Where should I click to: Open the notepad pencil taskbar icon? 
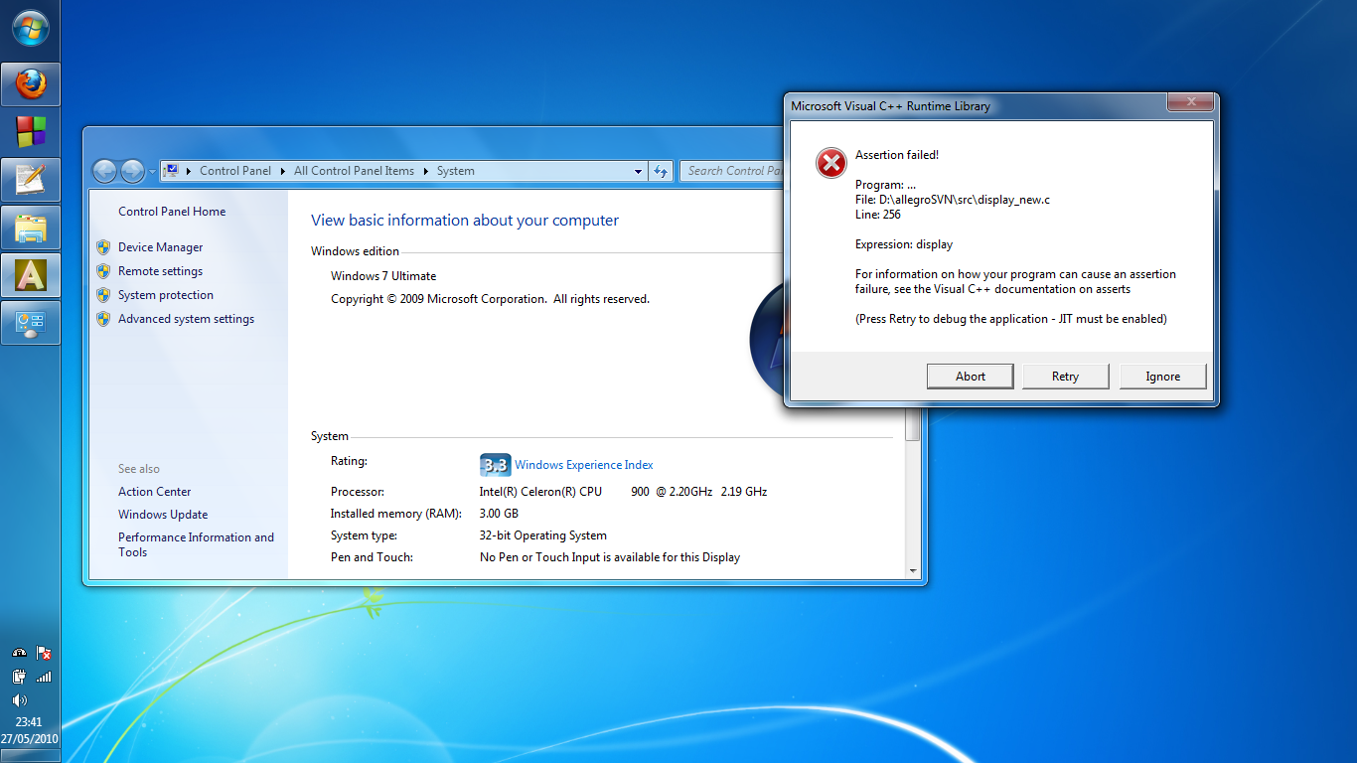click(31, 180)
